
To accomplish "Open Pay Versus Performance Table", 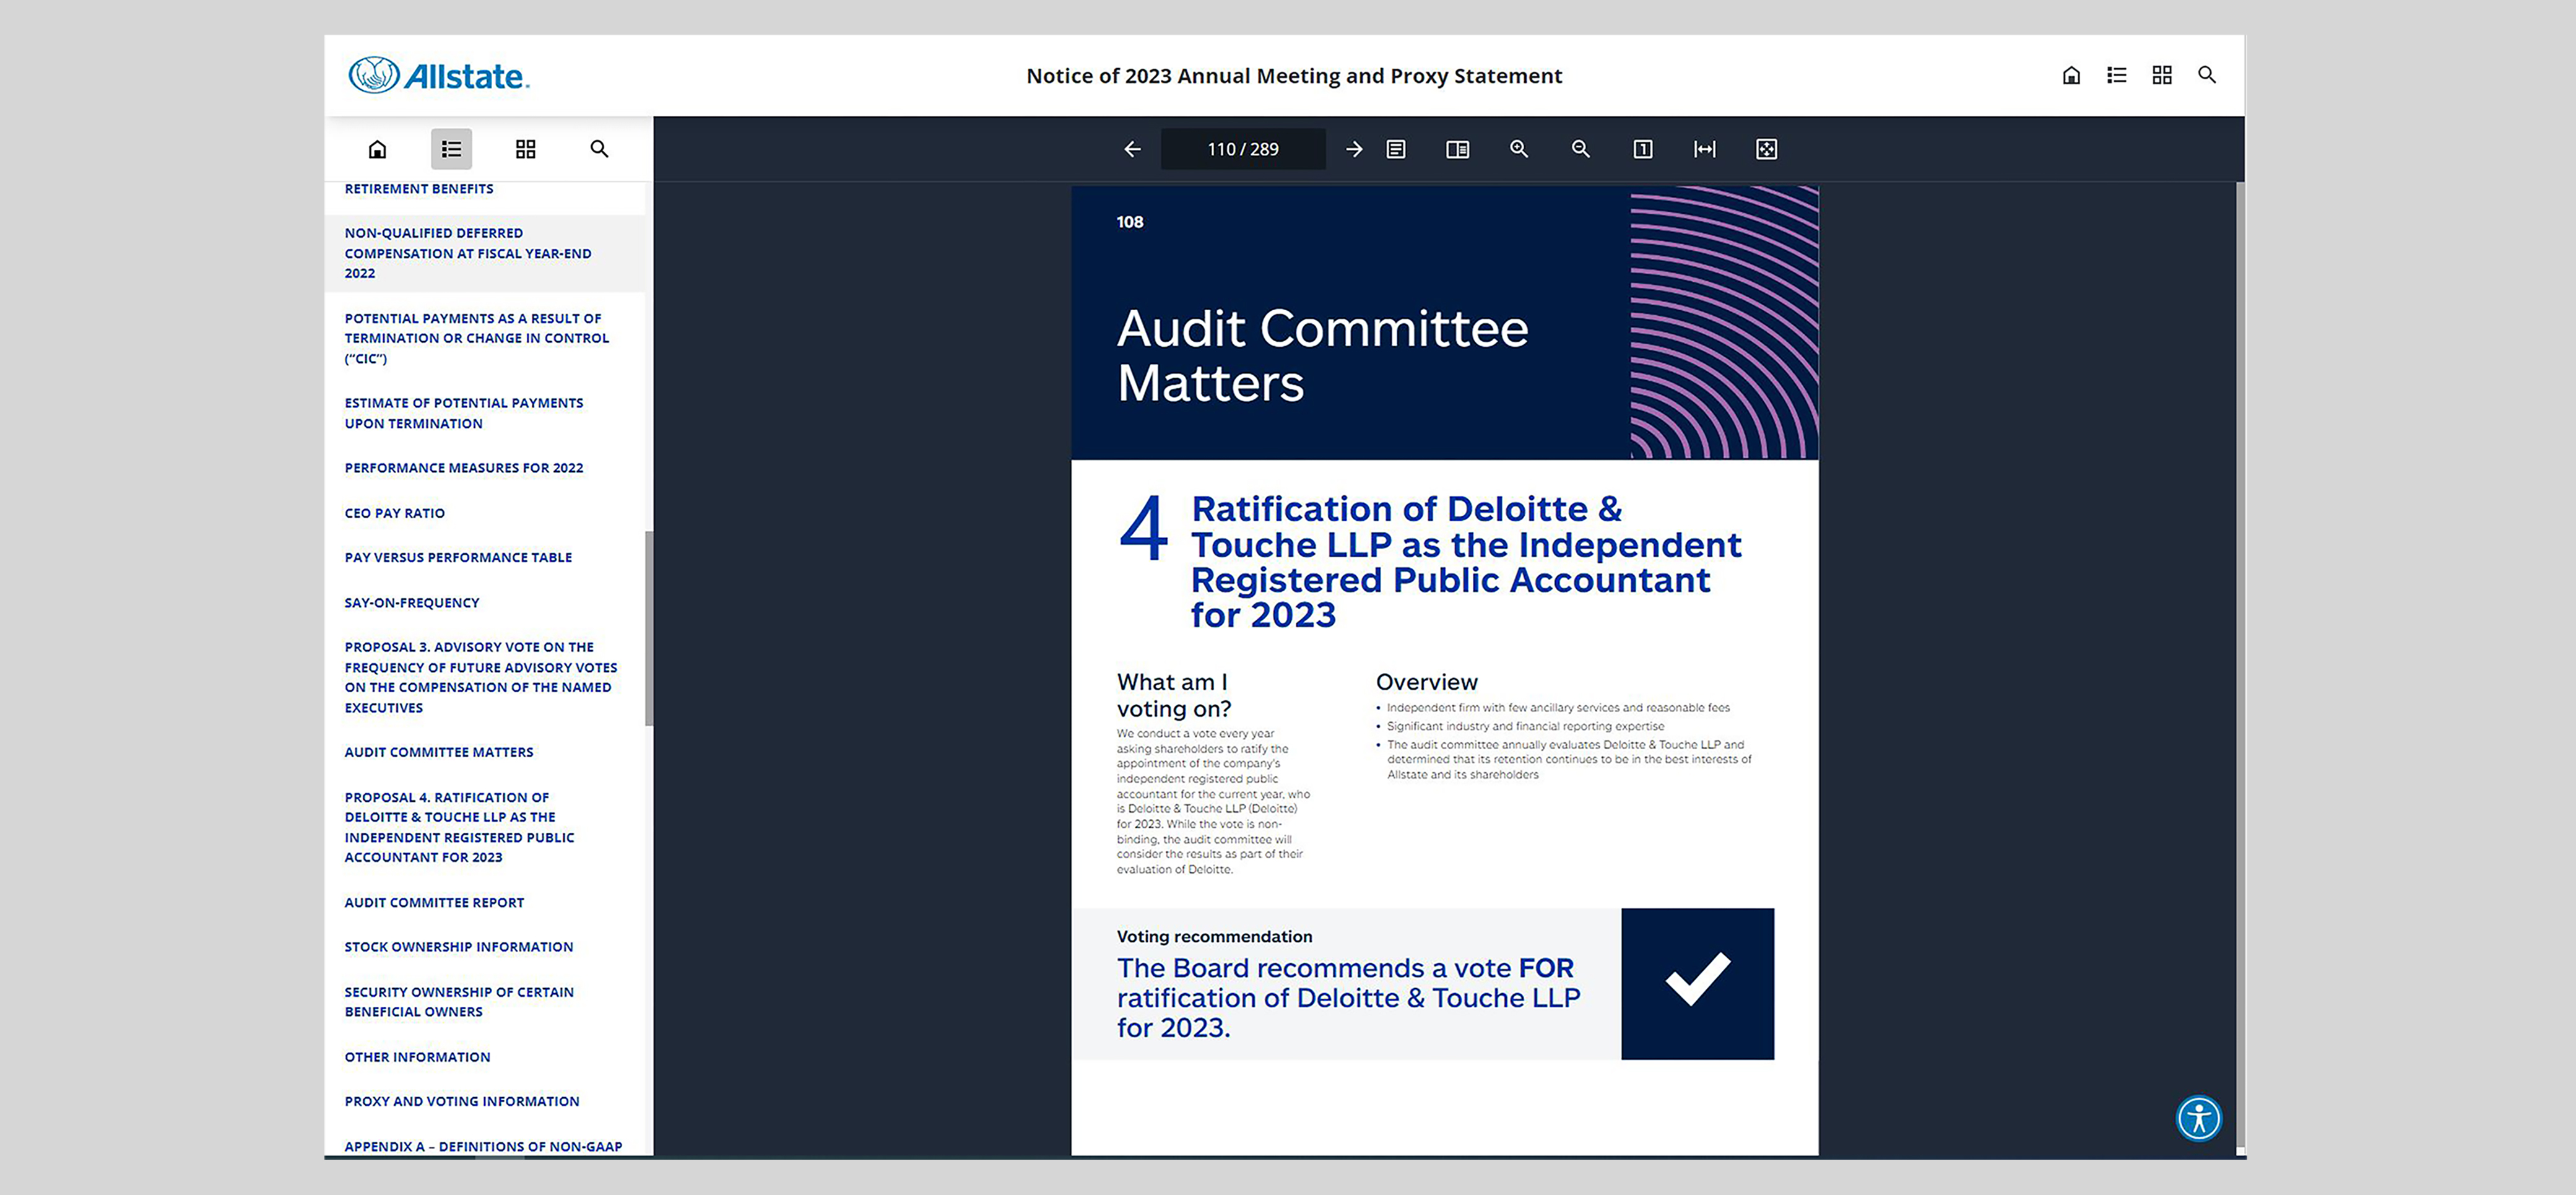I will pos(458,558).
